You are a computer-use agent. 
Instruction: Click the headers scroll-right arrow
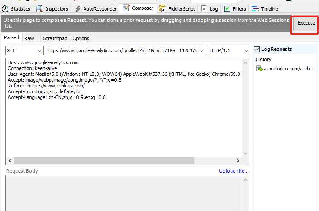(x=238, y=161)
